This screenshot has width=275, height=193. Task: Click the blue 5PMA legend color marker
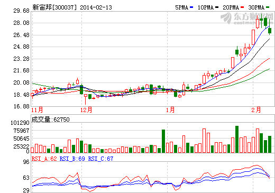click(191, 7)
